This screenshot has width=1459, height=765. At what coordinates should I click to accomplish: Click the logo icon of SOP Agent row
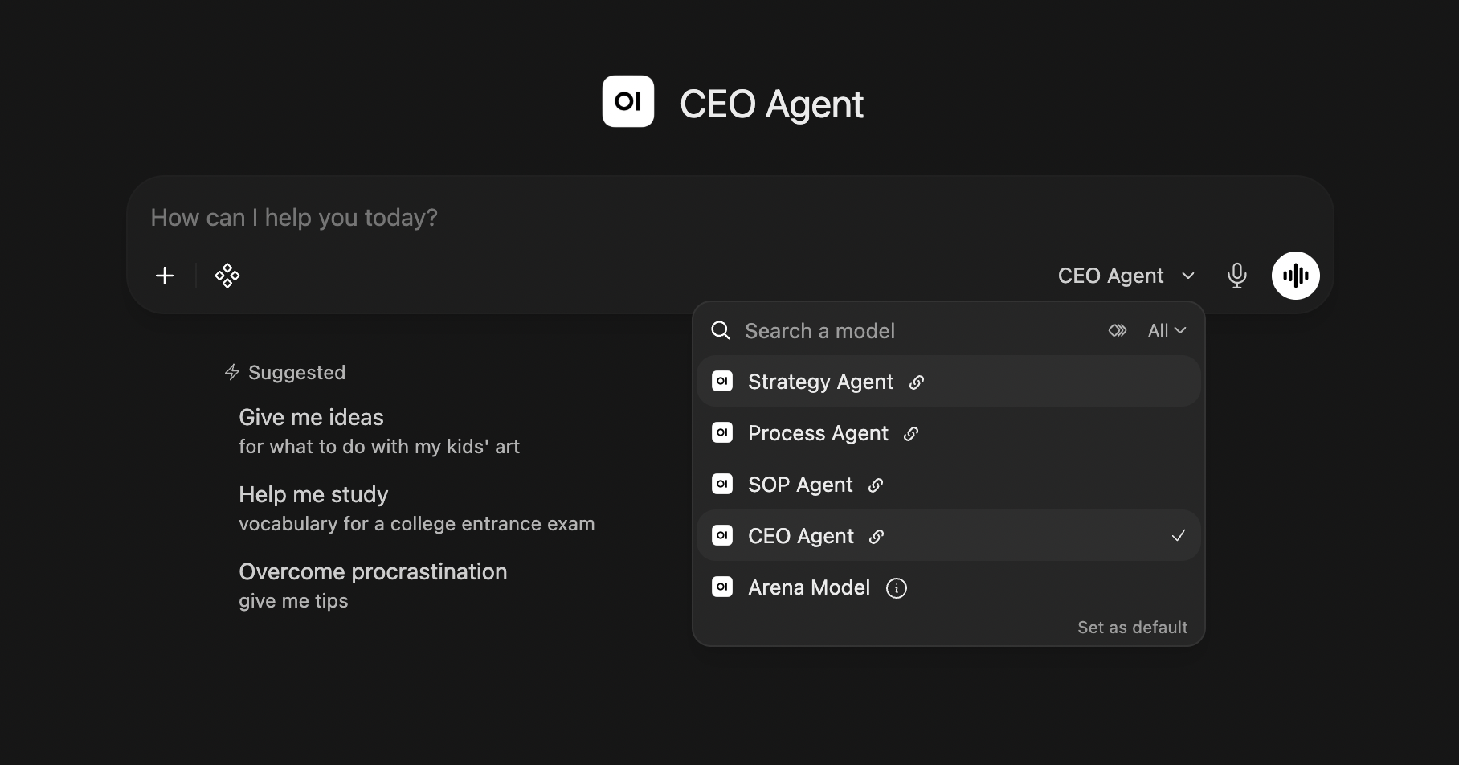(722, 484)
